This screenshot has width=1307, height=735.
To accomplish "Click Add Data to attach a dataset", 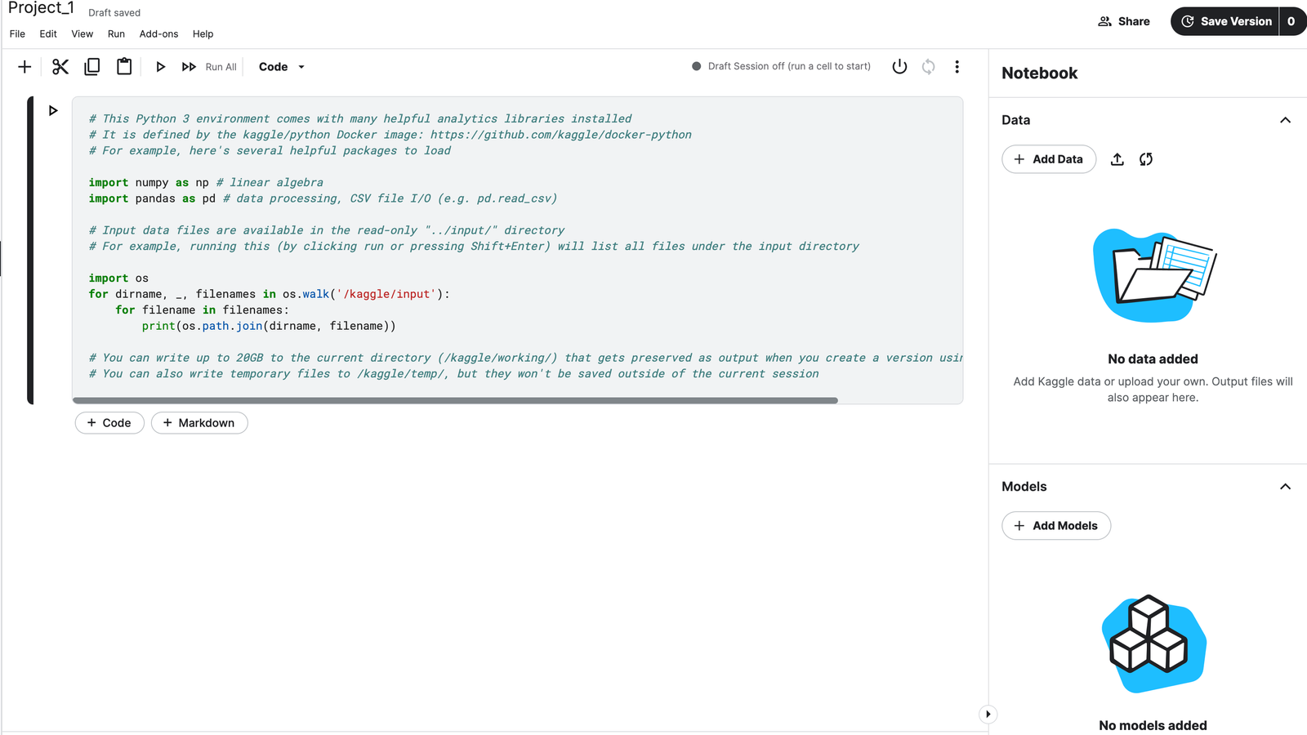I will [1049, 159].
